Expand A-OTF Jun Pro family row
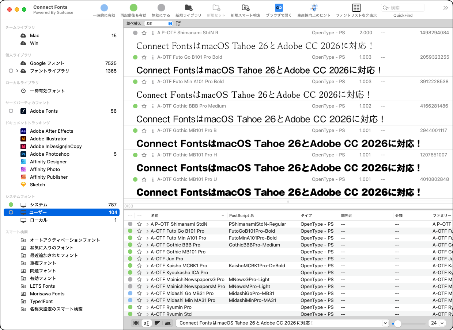453x330 pixels. pos(147,259)
